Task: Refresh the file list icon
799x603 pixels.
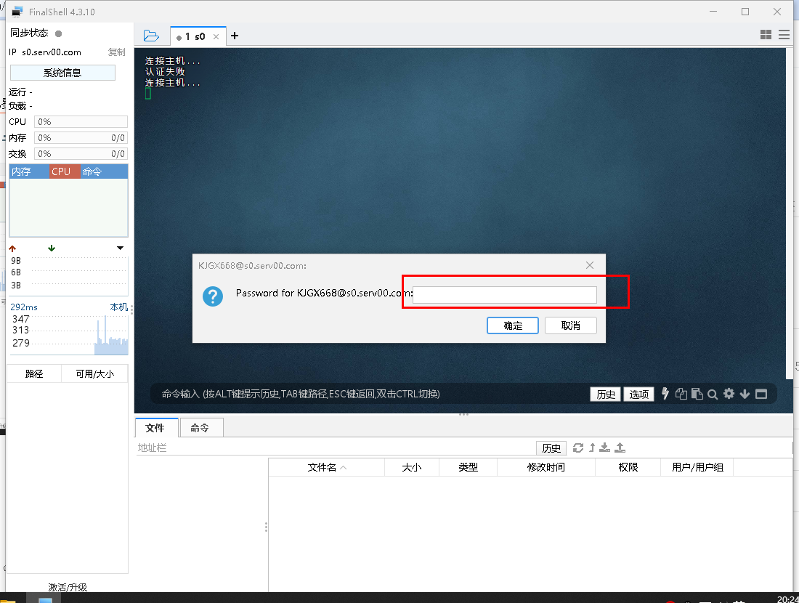Action: (x=578, y=448)
